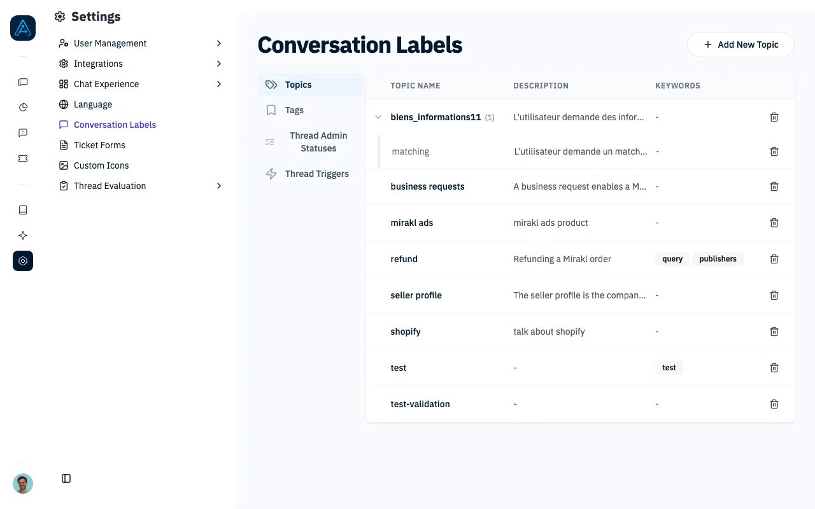Expand Chat Experience chevron

click(x=219, y=84)
